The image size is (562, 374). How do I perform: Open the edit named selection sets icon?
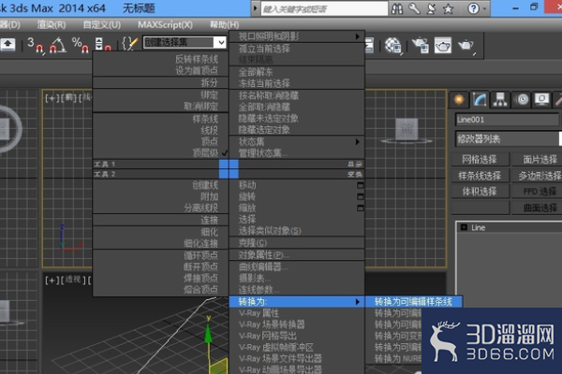pyautogui.click(x=129, y=44)
